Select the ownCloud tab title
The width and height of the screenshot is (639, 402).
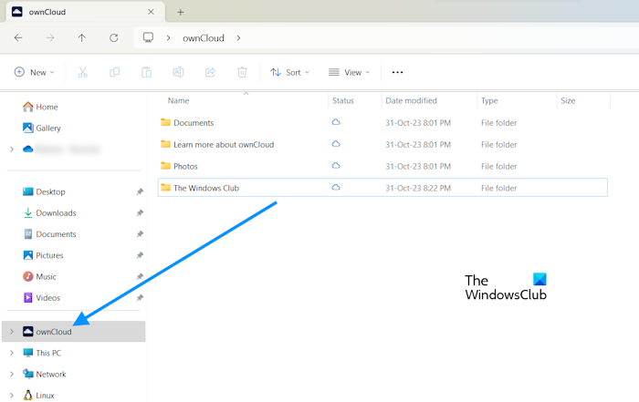point(47,12)
